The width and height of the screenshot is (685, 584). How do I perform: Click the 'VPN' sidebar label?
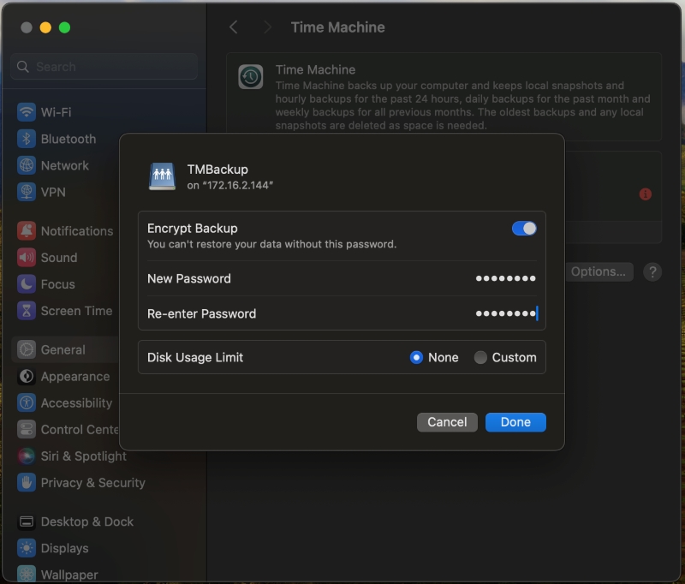coord(53,192)
